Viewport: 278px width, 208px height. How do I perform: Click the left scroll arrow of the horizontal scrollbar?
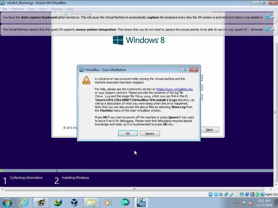[x=2, y=189]
